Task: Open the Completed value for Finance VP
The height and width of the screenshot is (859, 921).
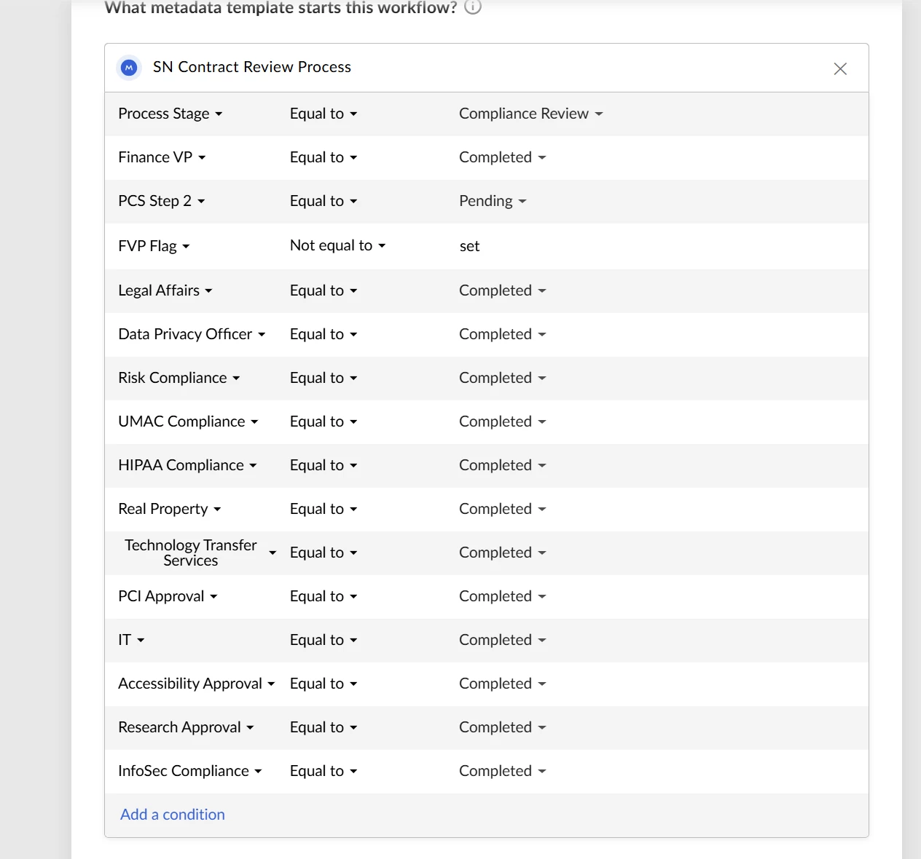Action: 503,157
